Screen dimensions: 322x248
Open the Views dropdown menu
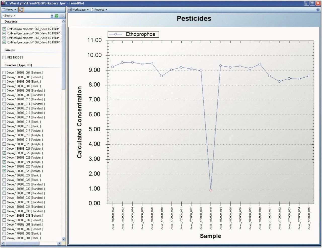[x=15, y=10]
